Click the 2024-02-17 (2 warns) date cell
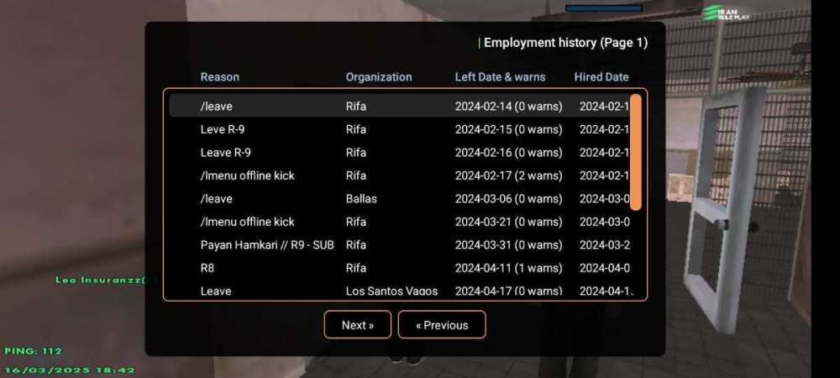 coord(508,176)
